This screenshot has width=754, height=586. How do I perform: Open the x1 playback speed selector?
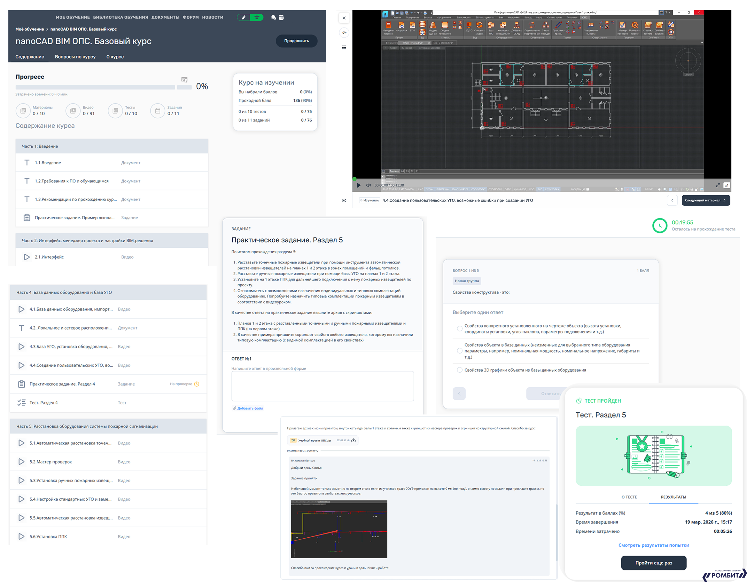tap(726, 185)
